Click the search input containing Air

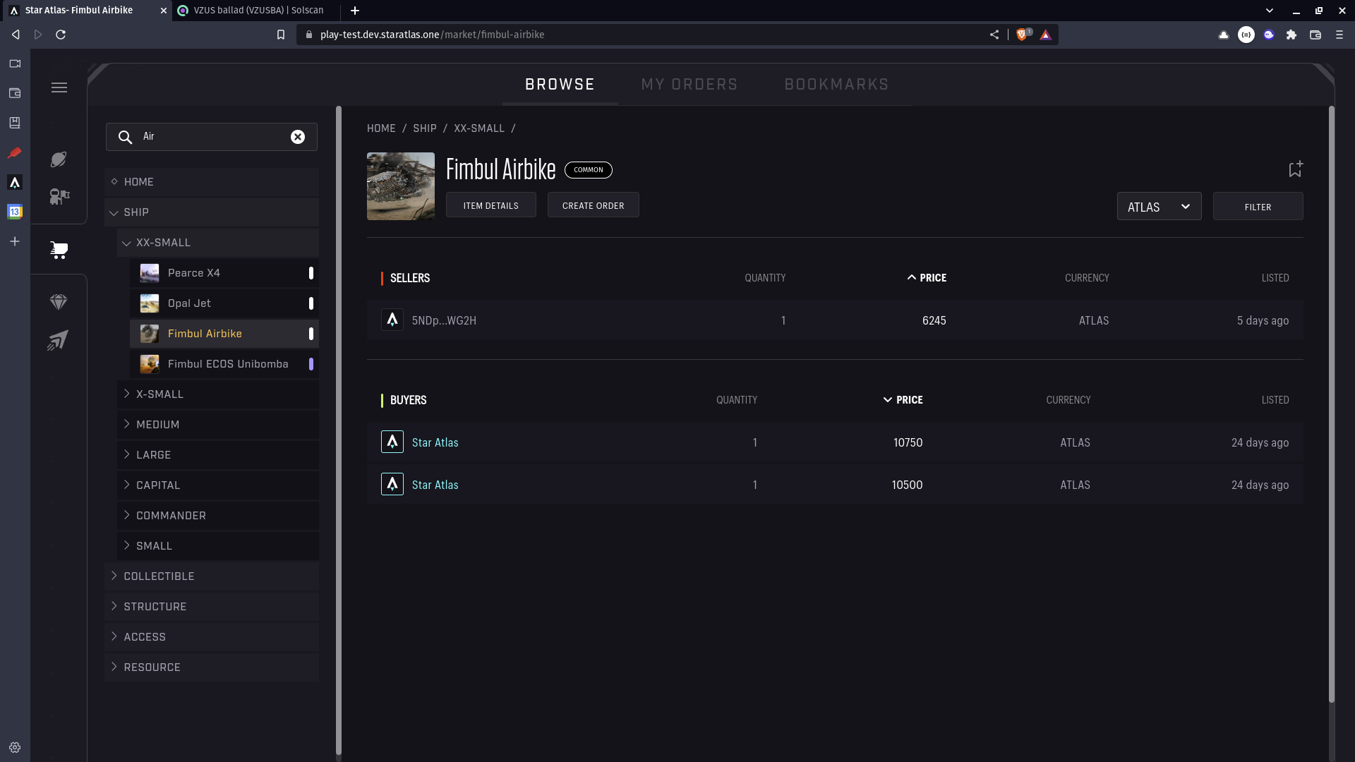tap(212, 137)
